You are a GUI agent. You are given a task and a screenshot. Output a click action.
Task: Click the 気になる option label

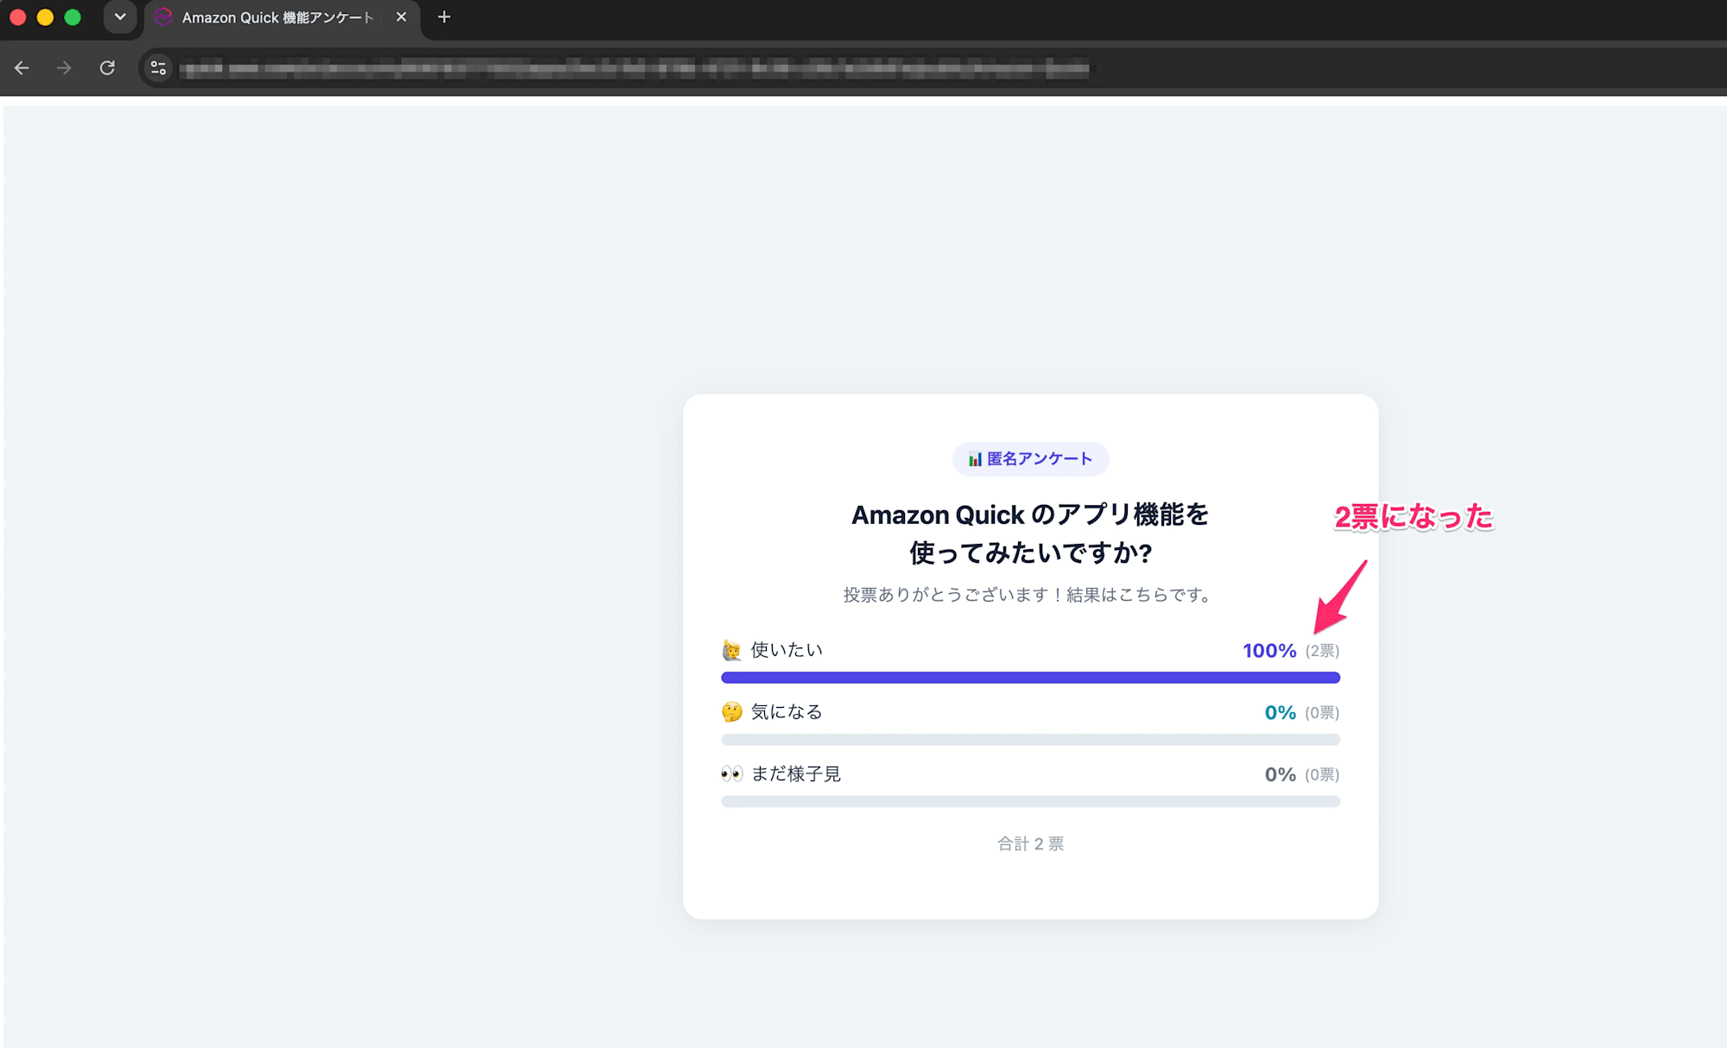point(787,712)
